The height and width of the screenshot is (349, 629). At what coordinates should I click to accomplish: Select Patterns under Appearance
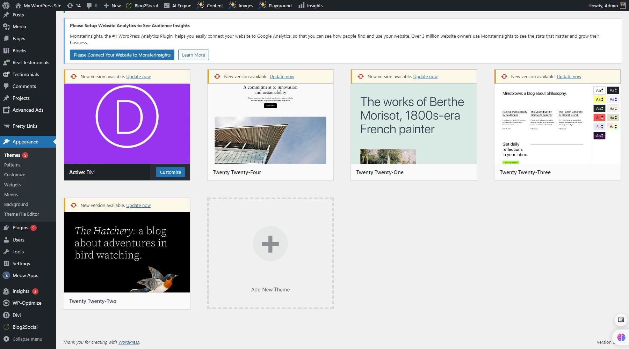click(x=12, y=165)
